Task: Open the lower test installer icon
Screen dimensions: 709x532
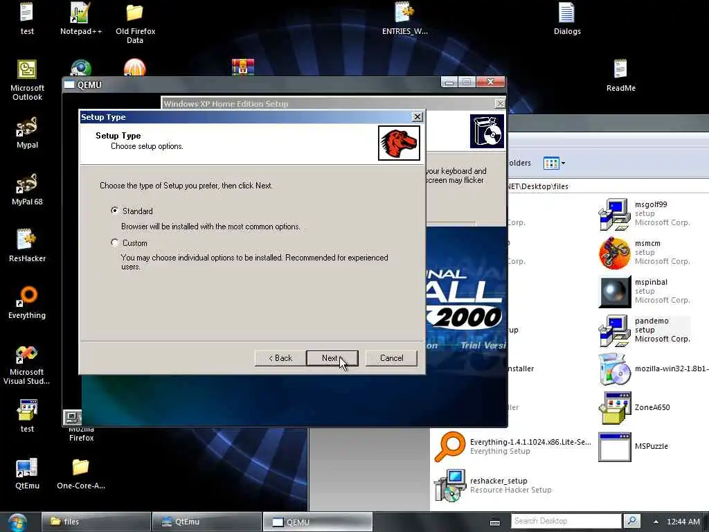Action: [x=27, y=416]
